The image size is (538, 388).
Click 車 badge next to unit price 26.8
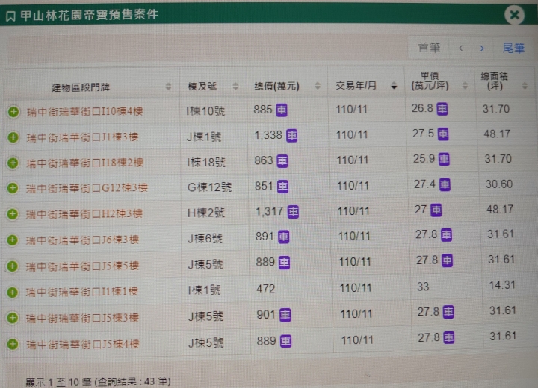tap(442, 109)
